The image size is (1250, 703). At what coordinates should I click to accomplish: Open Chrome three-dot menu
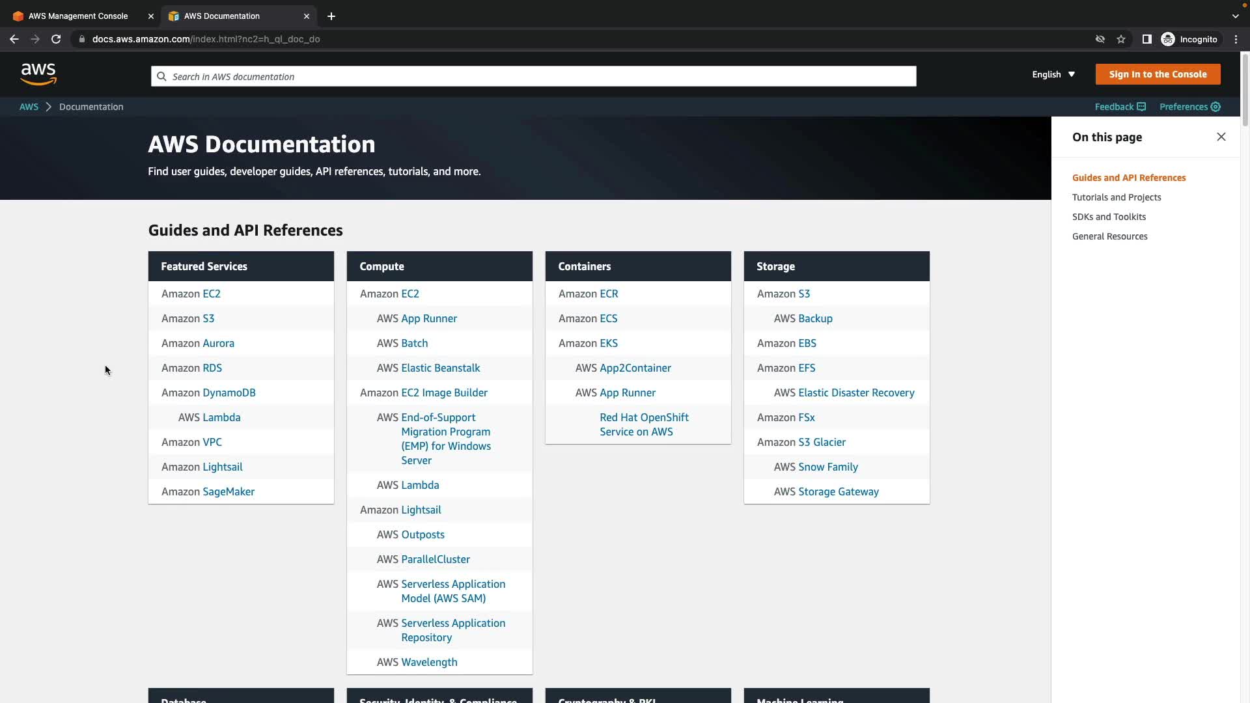[1236, 39]
